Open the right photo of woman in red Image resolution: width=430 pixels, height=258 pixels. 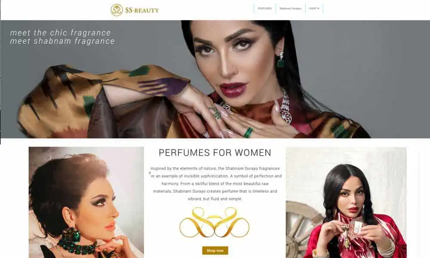click(x=346, y=203)
